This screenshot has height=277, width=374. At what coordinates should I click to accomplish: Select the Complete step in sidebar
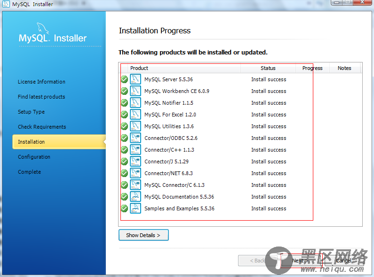pyautogui.click(x=29, y=172)
